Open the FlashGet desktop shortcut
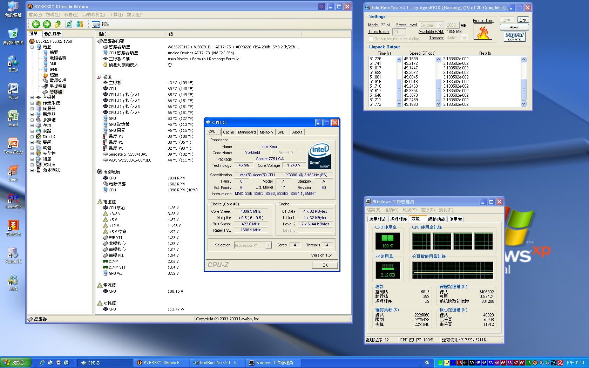589x368 pixels. (13, 228)
